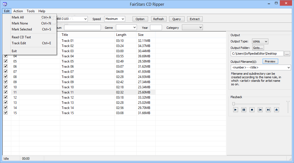The height and width of the screenshot is (163, 294).
Task: Select the Track 15 title cell
Action: click(68, 113)
